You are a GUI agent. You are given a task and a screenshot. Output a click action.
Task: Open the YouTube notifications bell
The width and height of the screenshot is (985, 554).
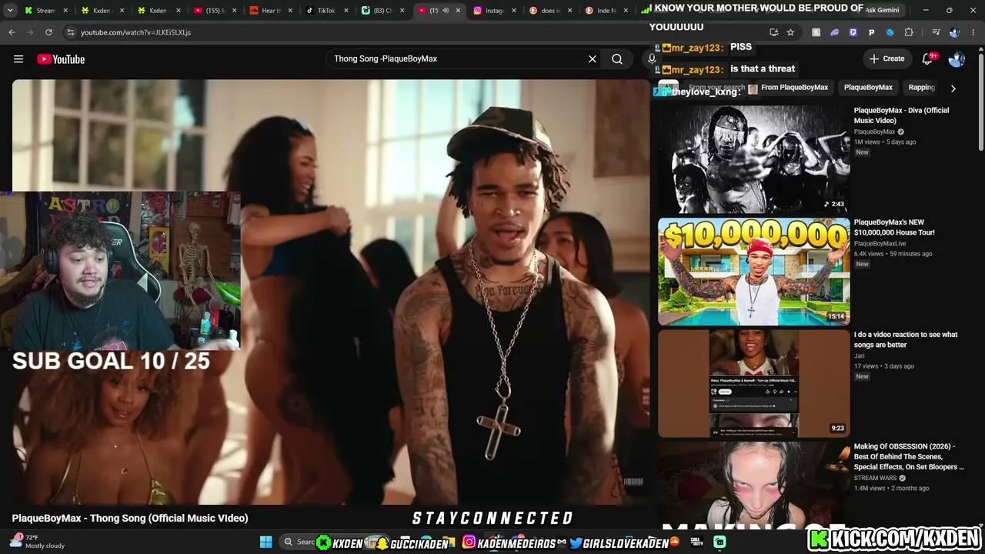(928, 59)
